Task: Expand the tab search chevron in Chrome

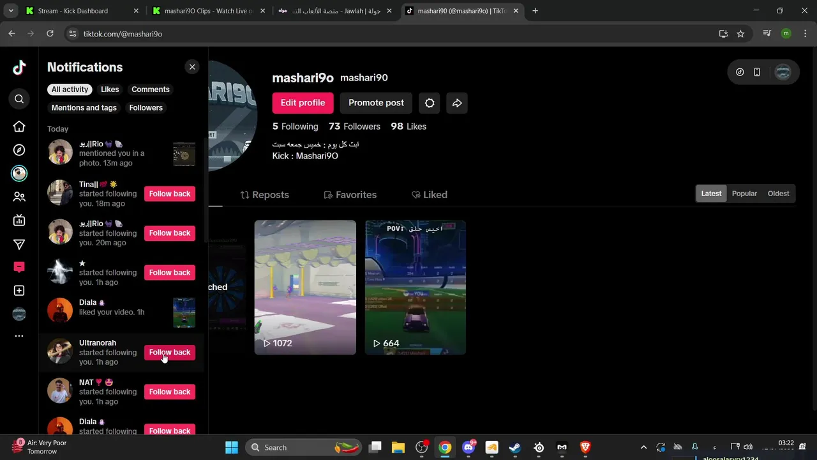Action: [11, 11]
